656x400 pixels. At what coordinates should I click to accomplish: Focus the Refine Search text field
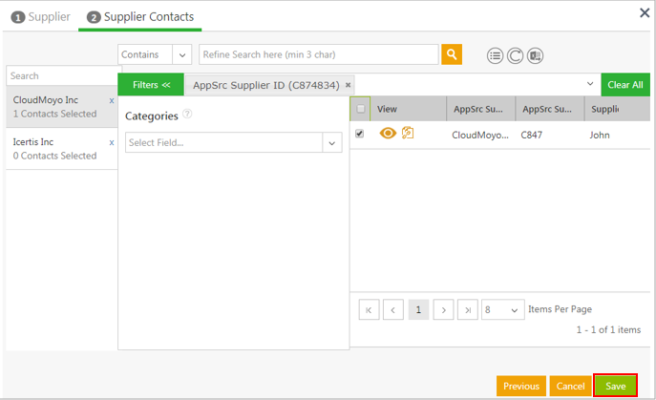pyautogui.click(x=319, y=54)
